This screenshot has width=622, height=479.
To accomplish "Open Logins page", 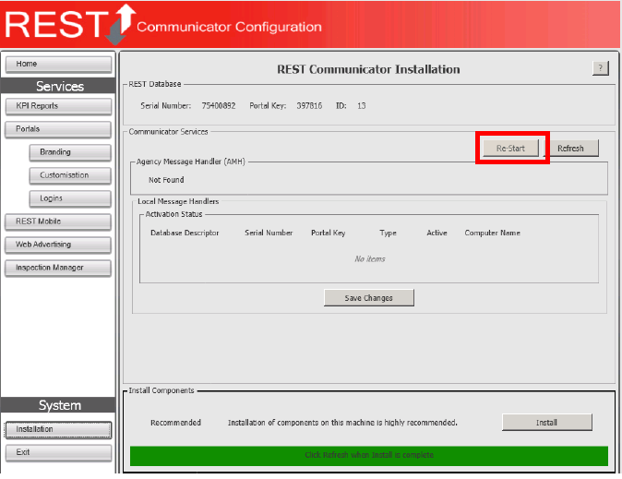I will tap(70, 198).
